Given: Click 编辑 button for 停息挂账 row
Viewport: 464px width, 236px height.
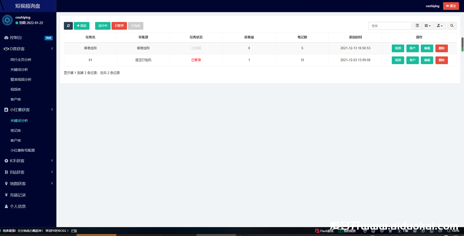Looking at the screenshot, I should click(427, 48).
